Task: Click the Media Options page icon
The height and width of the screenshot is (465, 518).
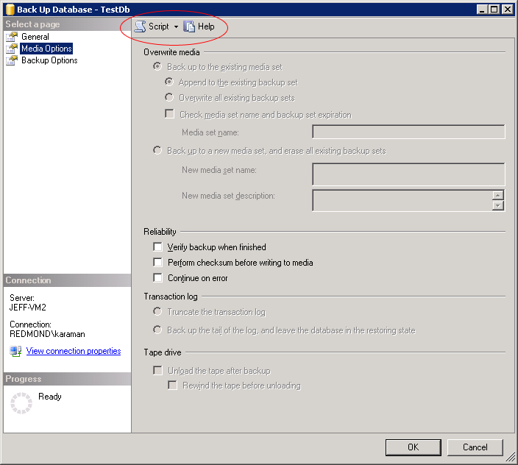Action: pyautogui.click(x=12, y=49)
